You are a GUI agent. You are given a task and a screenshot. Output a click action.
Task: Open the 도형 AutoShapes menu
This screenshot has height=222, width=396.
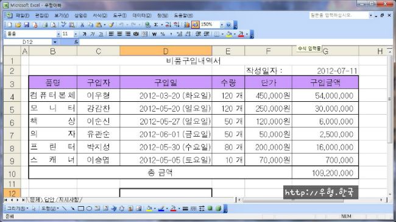[x=50, y=209]
